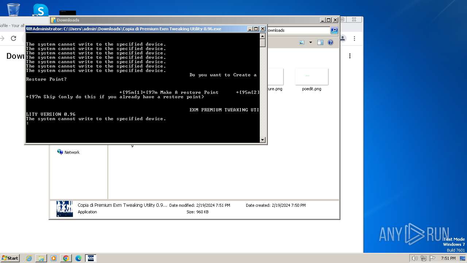Select Network in the navigation pane
This screenshot has width=467, height=263.
point(72,152)
